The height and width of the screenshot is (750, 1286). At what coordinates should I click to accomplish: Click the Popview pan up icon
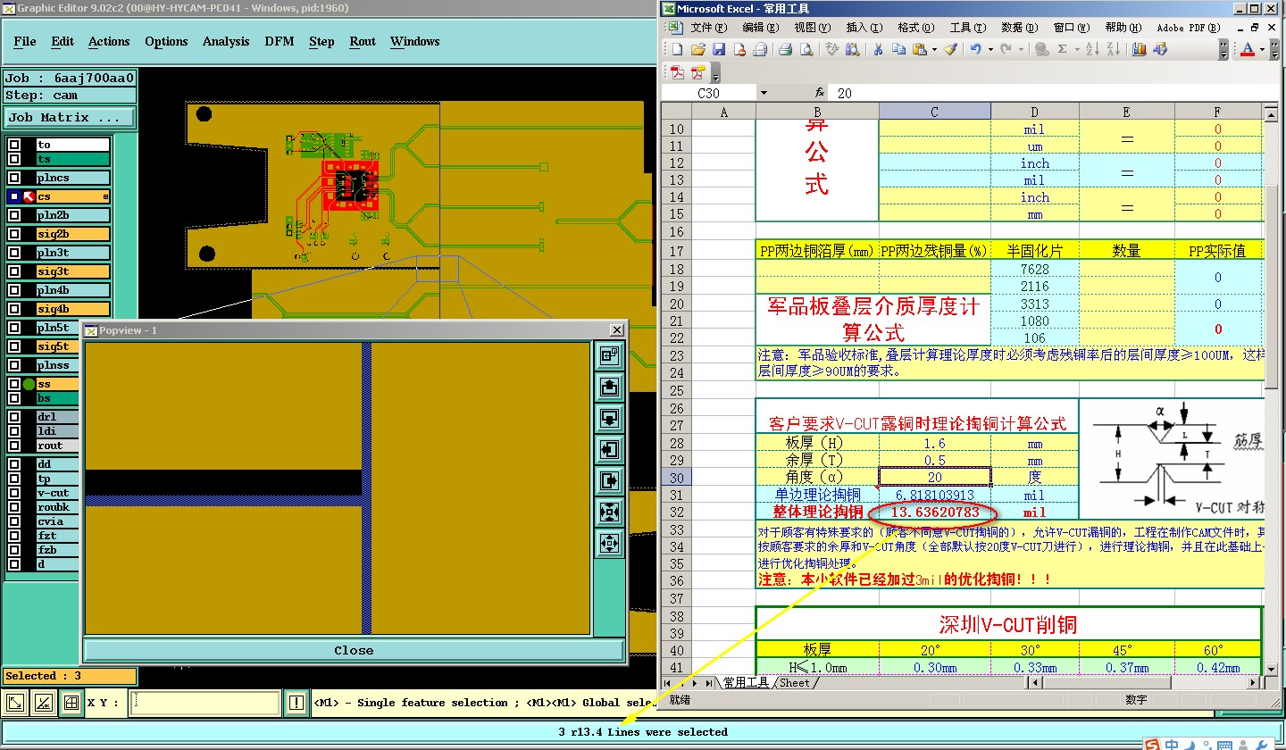[x=610, y=387]
